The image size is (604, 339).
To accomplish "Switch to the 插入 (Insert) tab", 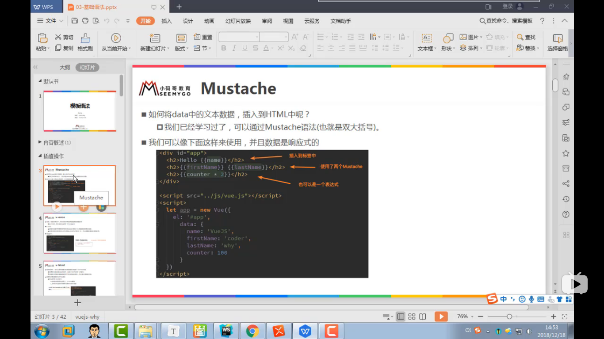I will click(x=167, y=21).
